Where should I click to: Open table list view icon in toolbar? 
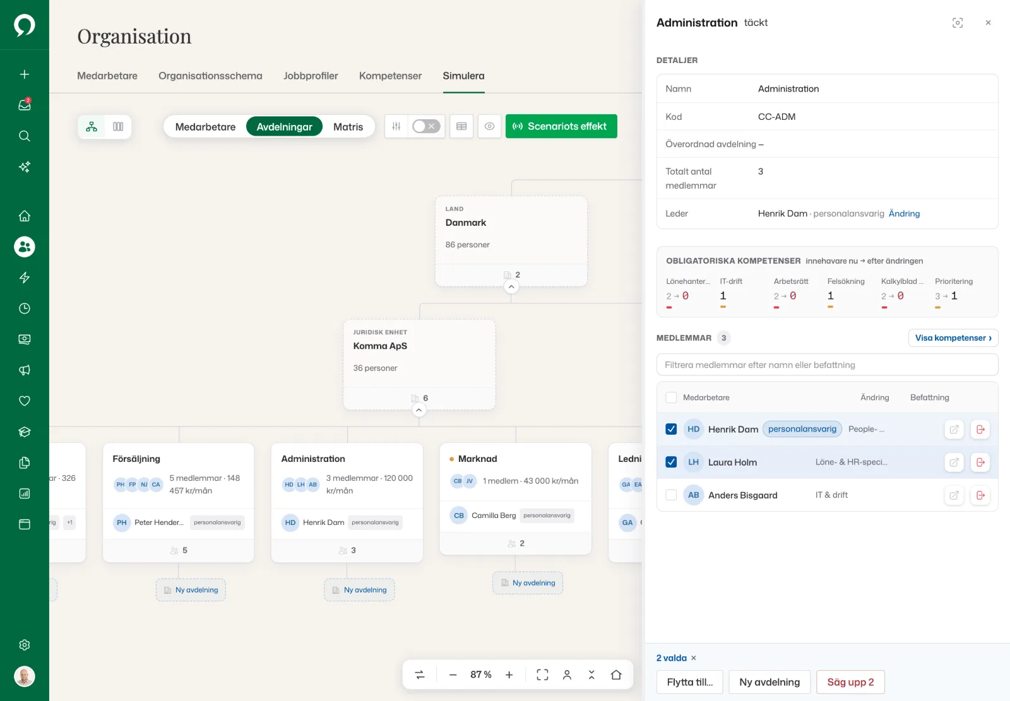[x=461, y=126]
